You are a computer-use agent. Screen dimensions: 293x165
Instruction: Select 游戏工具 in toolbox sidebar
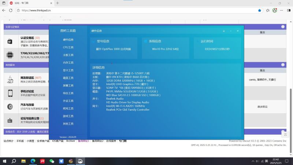pos(68,116)
